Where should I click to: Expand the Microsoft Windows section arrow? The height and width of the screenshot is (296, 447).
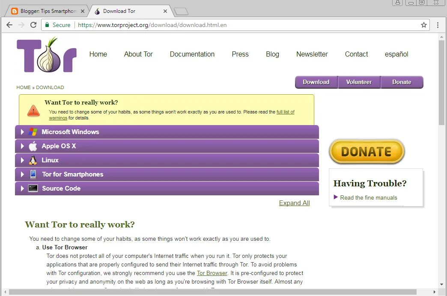[x=22, y=132]
